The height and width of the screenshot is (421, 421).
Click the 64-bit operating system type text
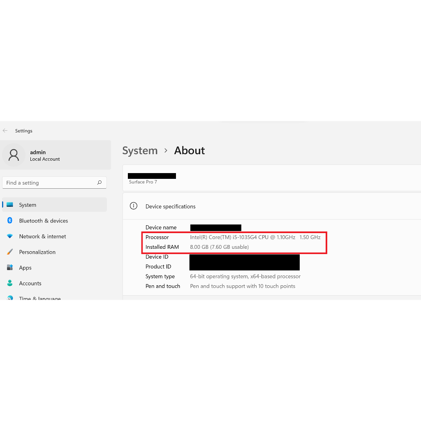pos(245,276)
